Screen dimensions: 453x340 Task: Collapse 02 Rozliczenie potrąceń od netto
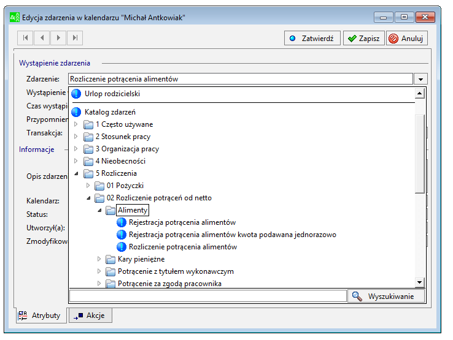pyautogui.click(x=88, y=198)
